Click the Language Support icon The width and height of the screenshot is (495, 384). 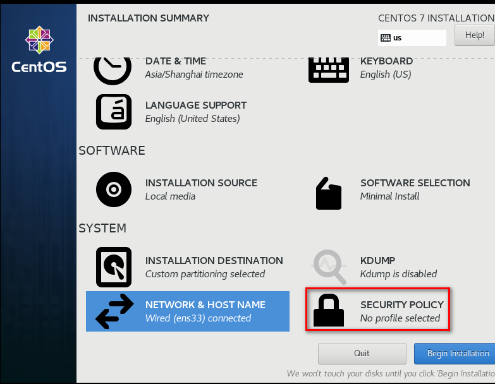[114, 112]
